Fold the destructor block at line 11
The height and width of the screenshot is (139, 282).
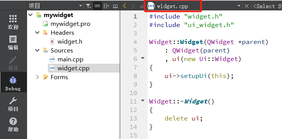[x=143, y=100]
